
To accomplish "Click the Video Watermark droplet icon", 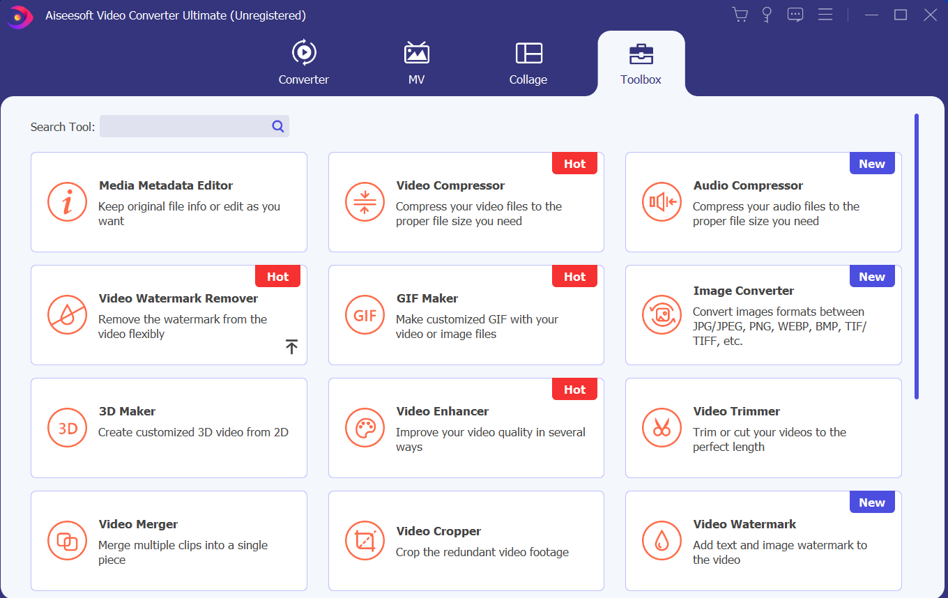I will pyautogui.click(x=662, y=541).
